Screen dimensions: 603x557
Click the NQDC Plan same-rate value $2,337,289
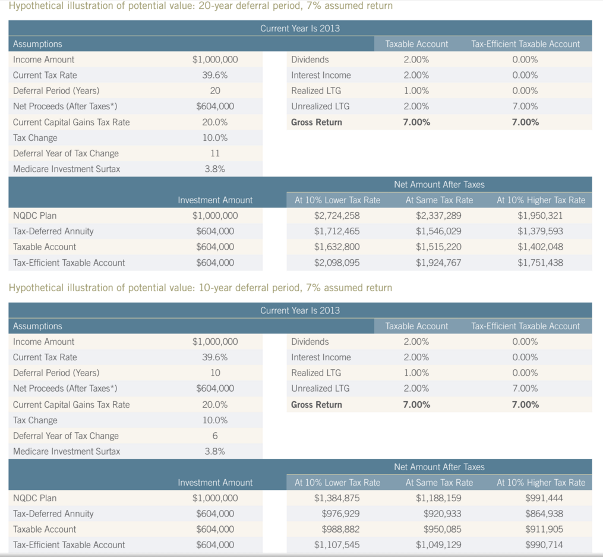pos(438,216)
